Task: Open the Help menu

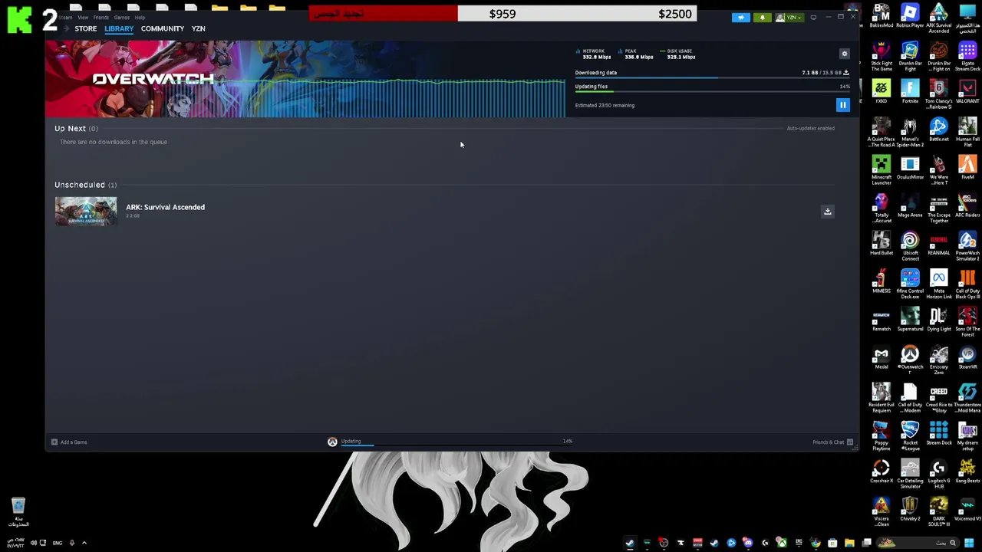Action: tap(140, 17)
